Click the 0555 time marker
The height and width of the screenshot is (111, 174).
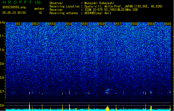coord(85,24)
